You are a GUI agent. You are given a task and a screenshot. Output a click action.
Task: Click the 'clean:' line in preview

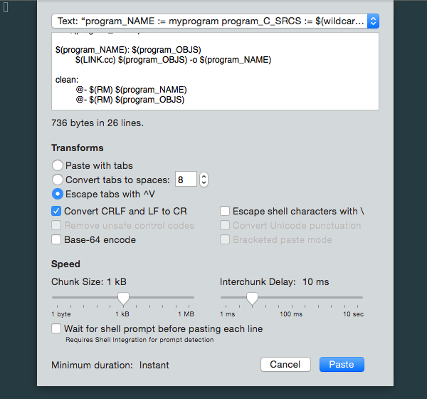(x=67, y=80)
